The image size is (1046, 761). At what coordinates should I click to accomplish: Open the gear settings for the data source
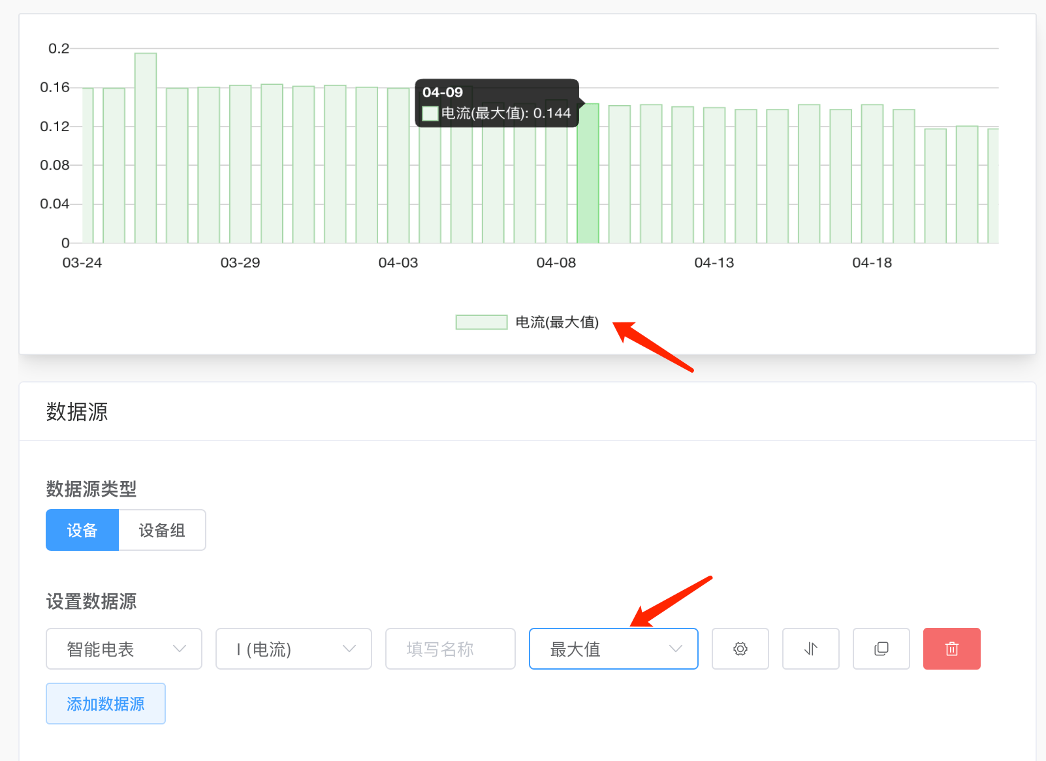point(740,649)
